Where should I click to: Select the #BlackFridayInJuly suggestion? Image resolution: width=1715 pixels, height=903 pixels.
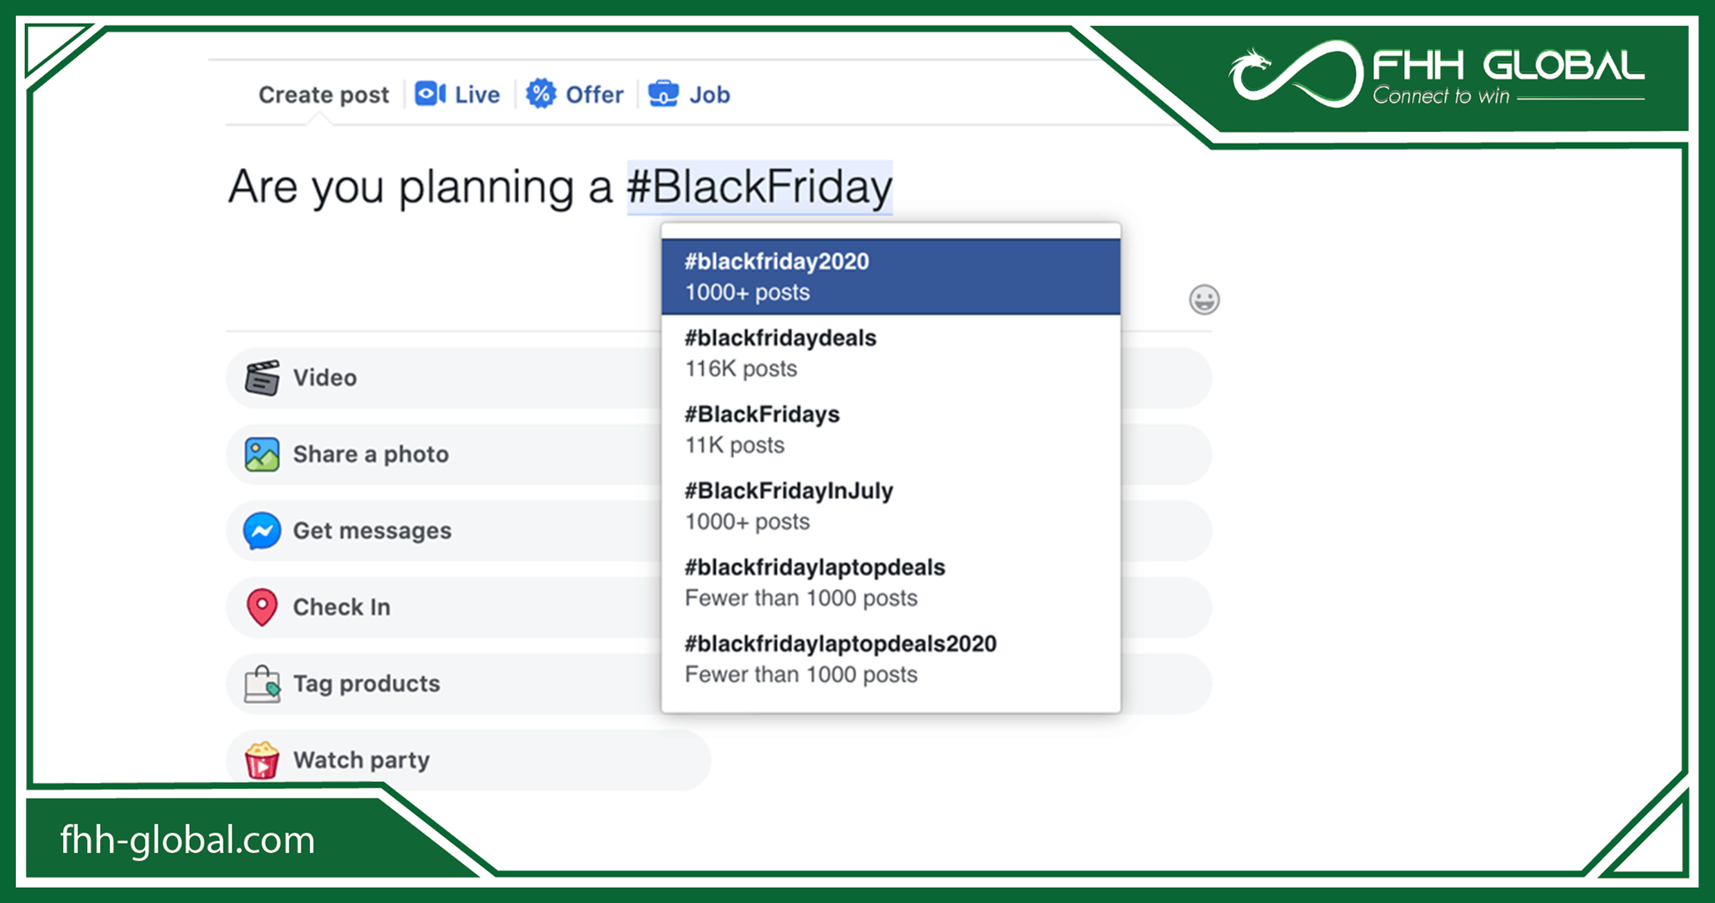point(789,505)
